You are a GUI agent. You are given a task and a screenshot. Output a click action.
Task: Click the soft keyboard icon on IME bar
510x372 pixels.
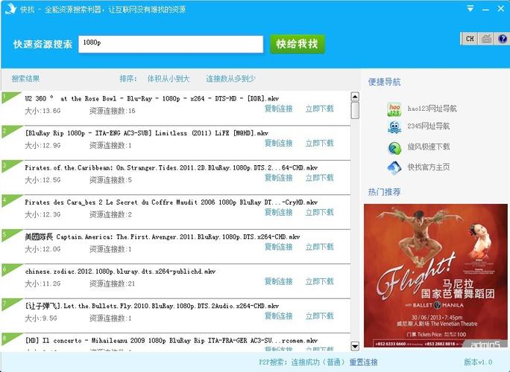pyautogui.click(x=486, y=39)
